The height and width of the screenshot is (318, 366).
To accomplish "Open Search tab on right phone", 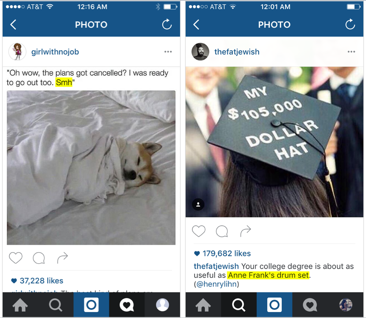I will pos(238,305).
